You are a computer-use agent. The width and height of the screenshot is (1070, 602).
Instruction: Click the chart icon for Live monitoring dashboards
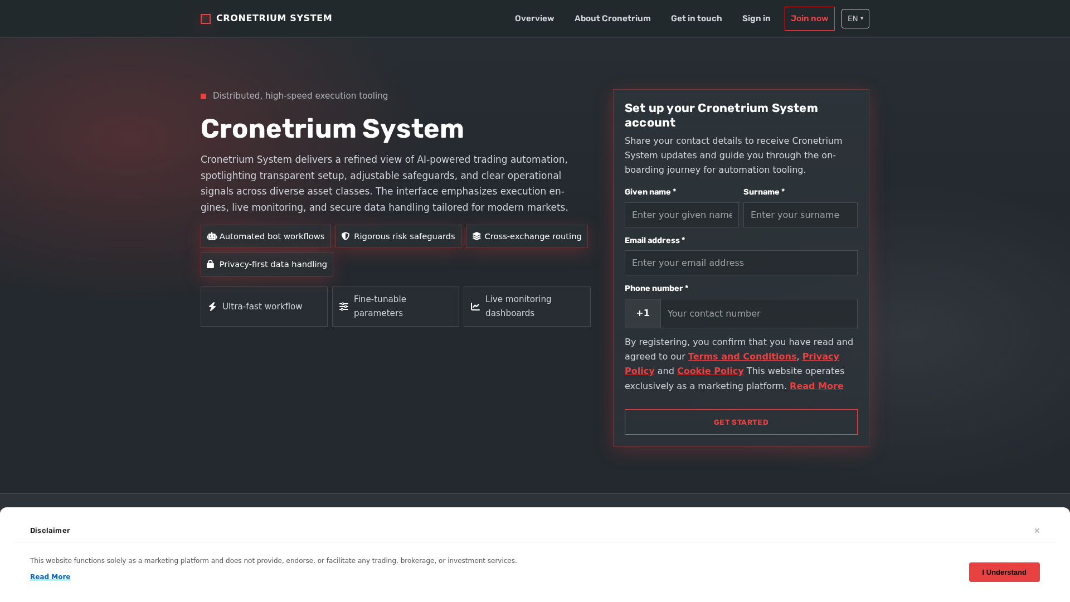[475, 307]
